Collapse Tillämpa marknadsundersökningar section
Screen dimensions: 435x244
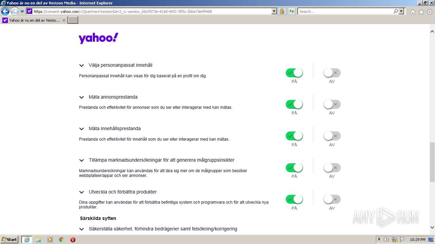coord(82,160)
